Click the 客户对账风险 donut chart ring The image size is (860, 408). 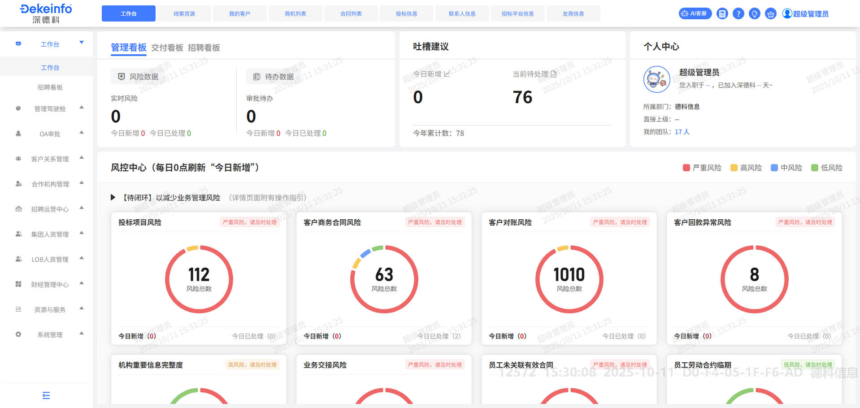[569, 244]
